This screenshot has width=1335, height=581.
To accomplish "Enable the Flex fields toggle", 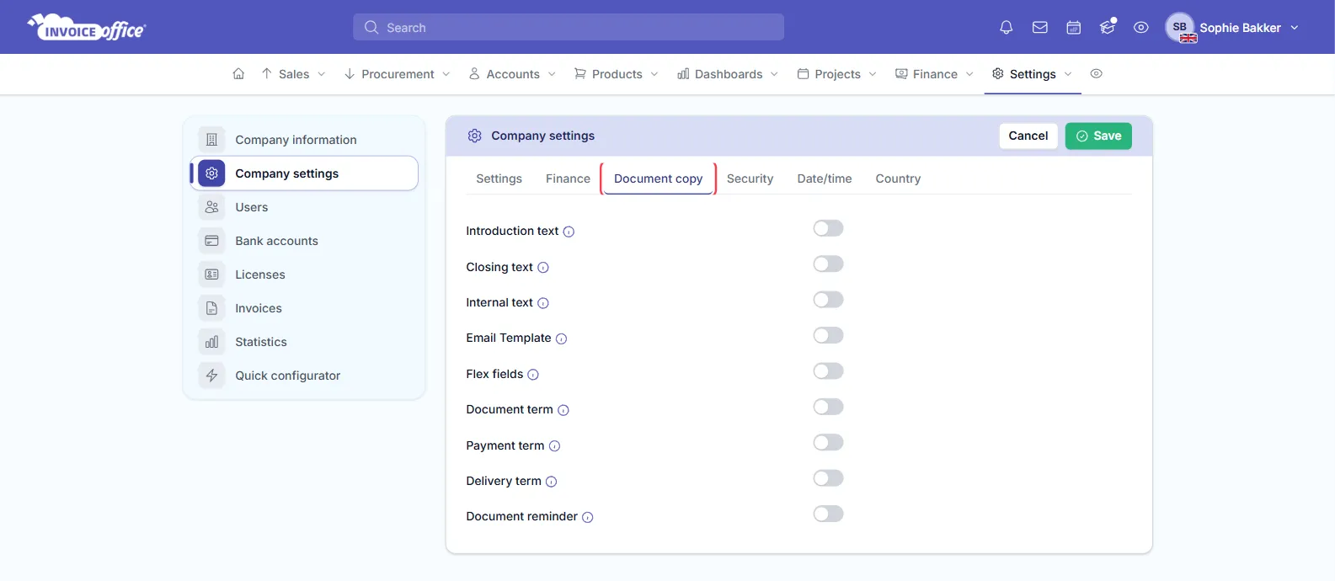I will [x=828, y=371].
